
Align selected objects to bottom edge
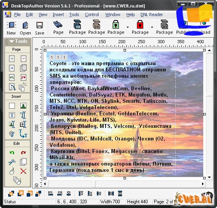tap(90, 193)
